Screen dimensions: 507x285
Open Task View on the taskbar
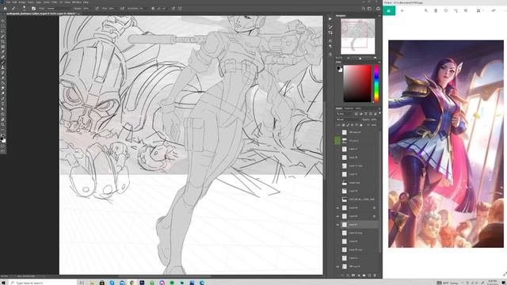click(82, 283)
